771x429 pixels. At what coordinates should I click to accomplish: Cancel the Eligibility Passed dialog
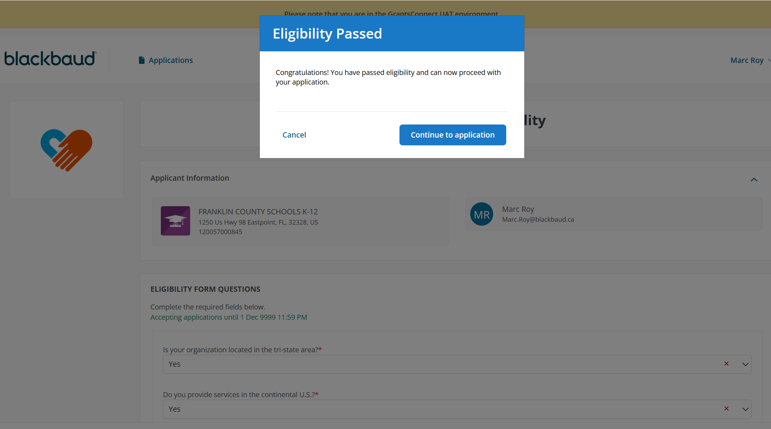pos(294,135)
